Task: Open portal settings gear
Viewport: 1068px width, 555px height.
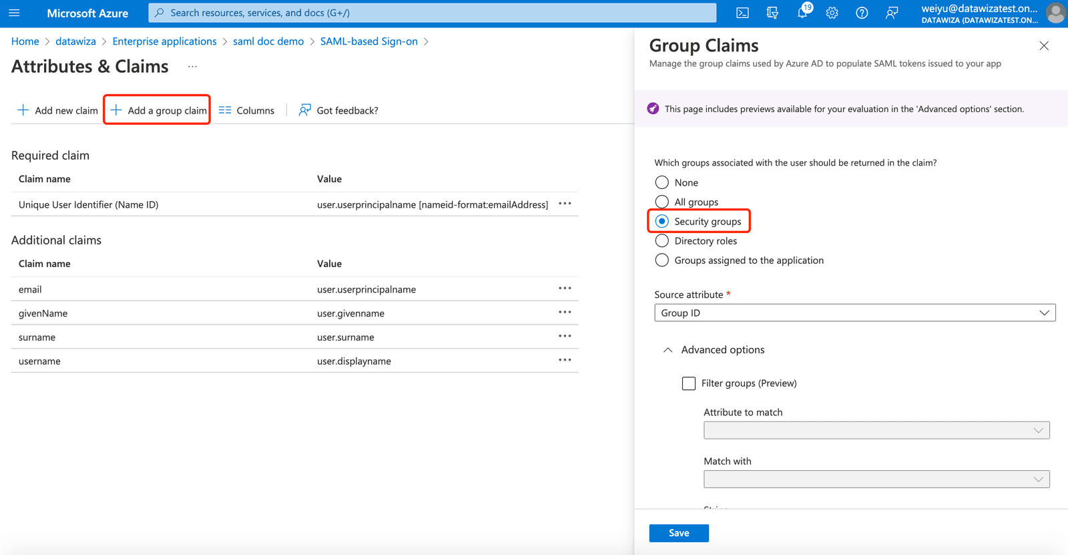Action: pyautogui.click(x=832, y=13)
